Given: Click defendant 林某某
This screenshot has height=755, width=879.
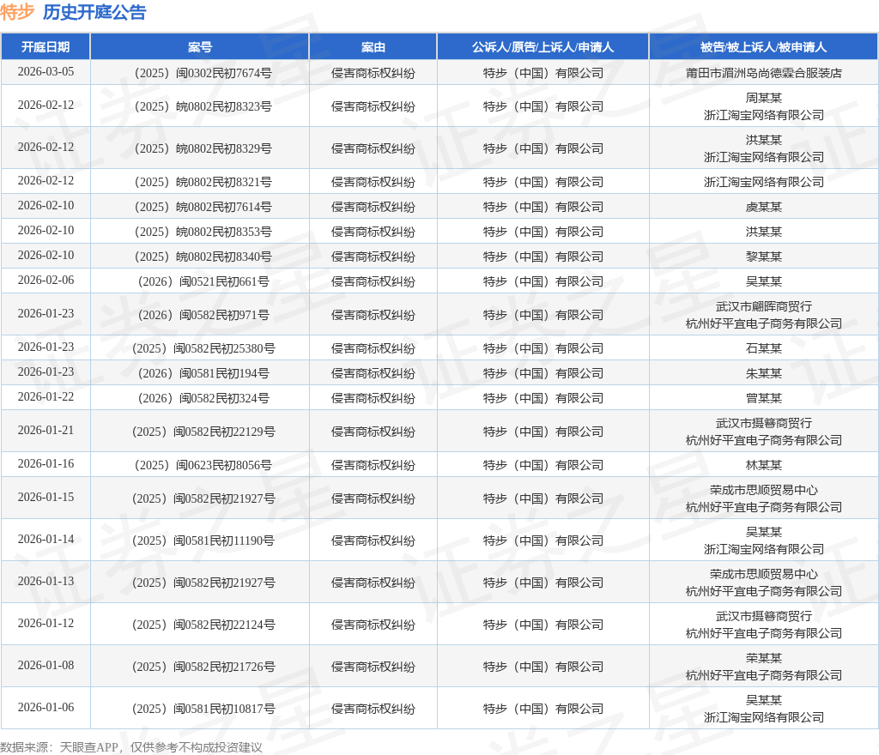Looking at the screenshot, I should (763, 465).
